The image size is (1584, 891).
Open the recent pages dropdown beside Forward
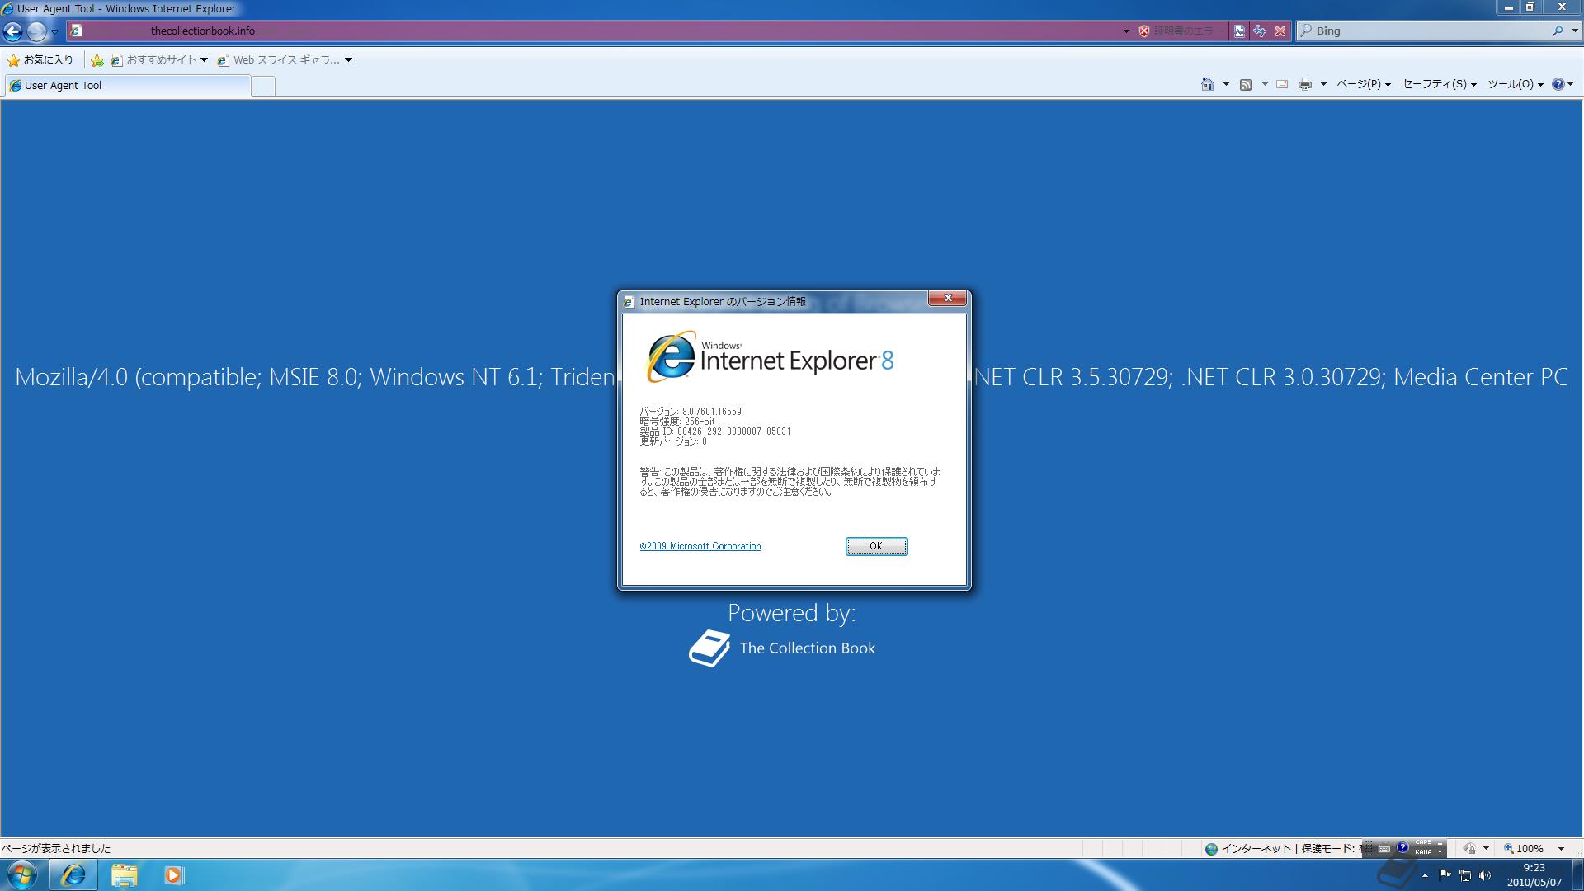click(54, 31)
